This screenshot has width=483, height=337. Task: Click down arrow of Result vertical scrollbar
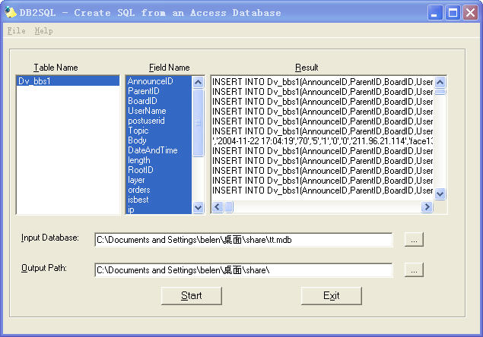(x=440, y=194)
